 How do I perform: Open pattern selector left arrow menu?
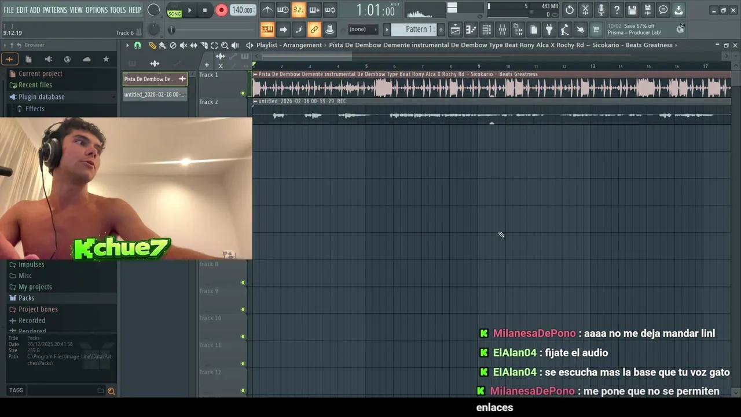tap(387, 30)
